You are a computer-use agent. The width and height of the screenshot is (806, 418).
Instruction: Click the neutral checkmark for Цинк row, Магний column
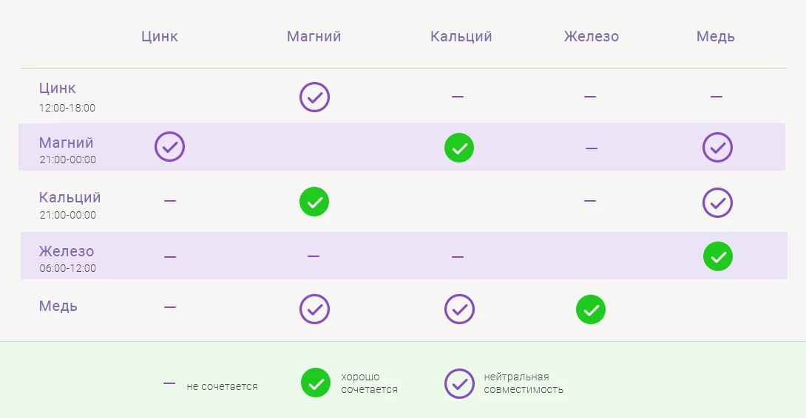(314, 97)
